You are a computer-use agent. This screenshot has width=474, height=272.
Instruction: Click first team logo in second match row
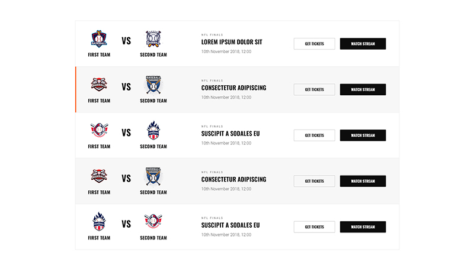click(99, 85)
